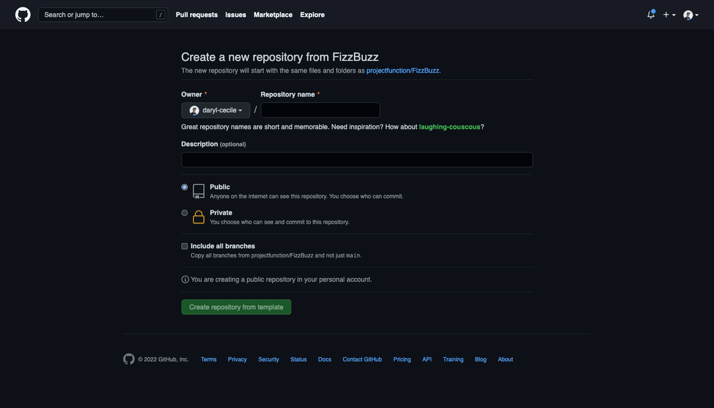Open the Owner dropdown daryl-cecile
This screenshot has width=714, height=408.
[216, 110]
